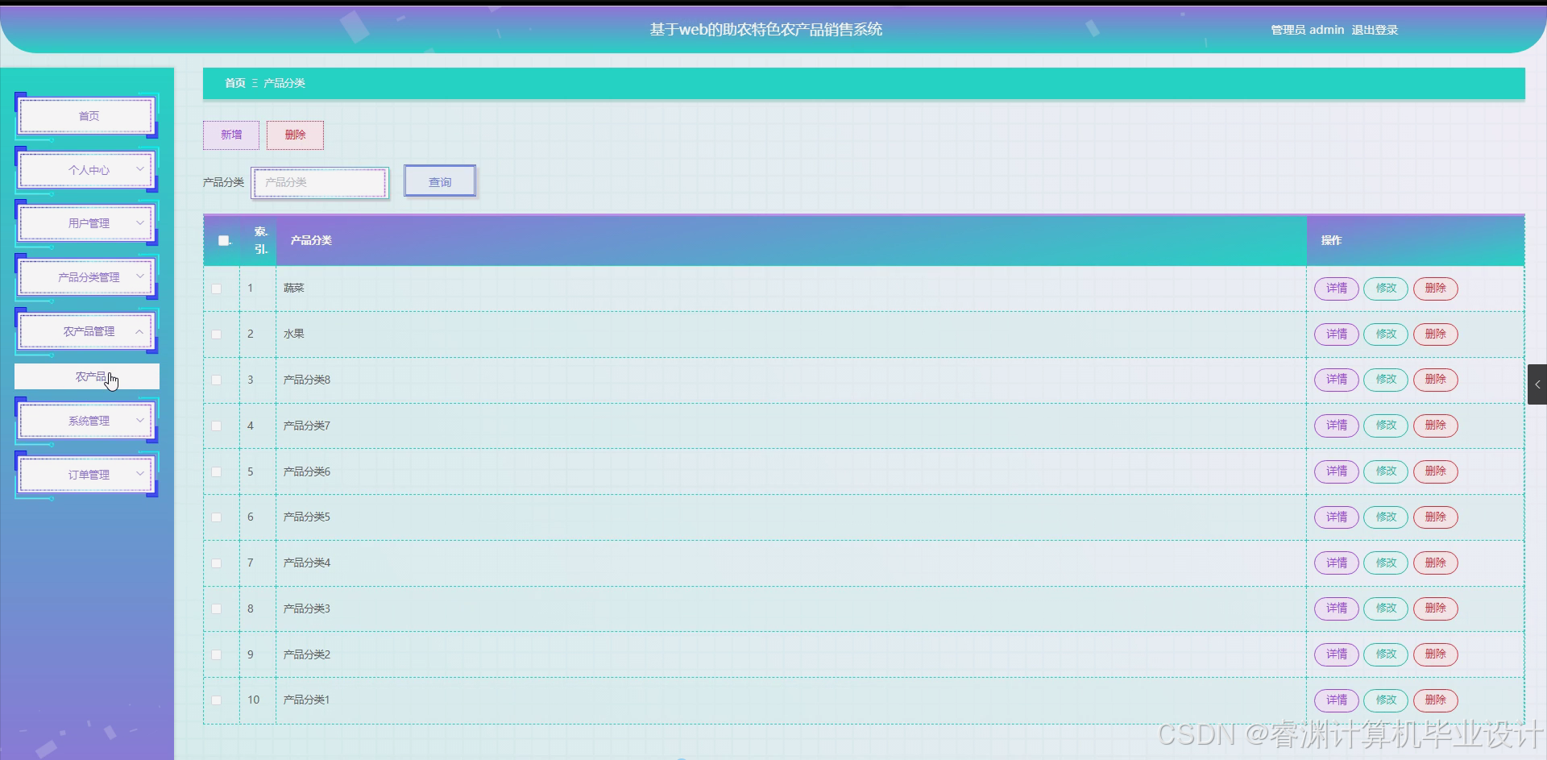Check the box for row 水果

point(216,334)
